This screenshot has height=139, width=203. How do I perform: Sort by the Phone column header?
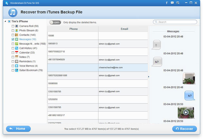click(73, 29)
